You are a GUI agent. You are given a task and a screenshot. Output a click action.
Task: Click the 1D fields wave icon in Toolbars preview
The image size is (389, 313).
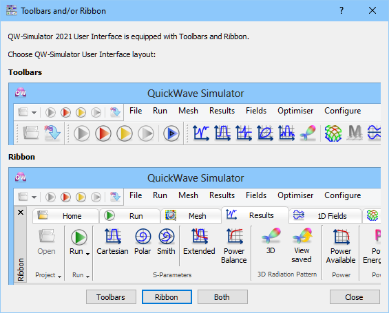(374, 132)
